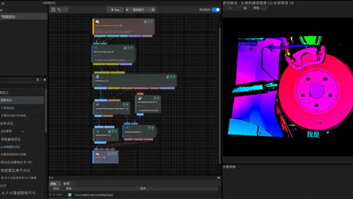Switch to the 2D debug output tab

(245, 8)
